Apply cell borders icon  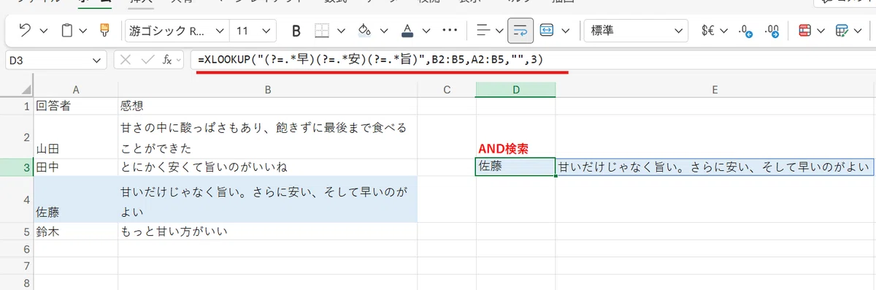pyautogui.click(x=322, y=31)
